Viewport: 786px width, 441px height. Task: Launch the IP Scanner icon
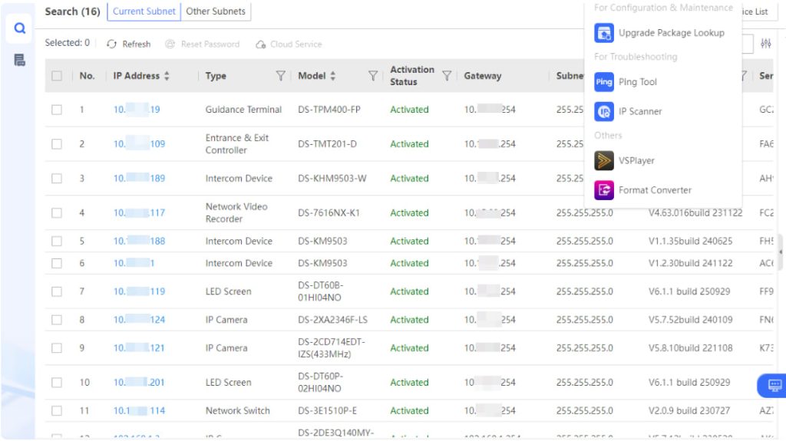coord(603,111)
